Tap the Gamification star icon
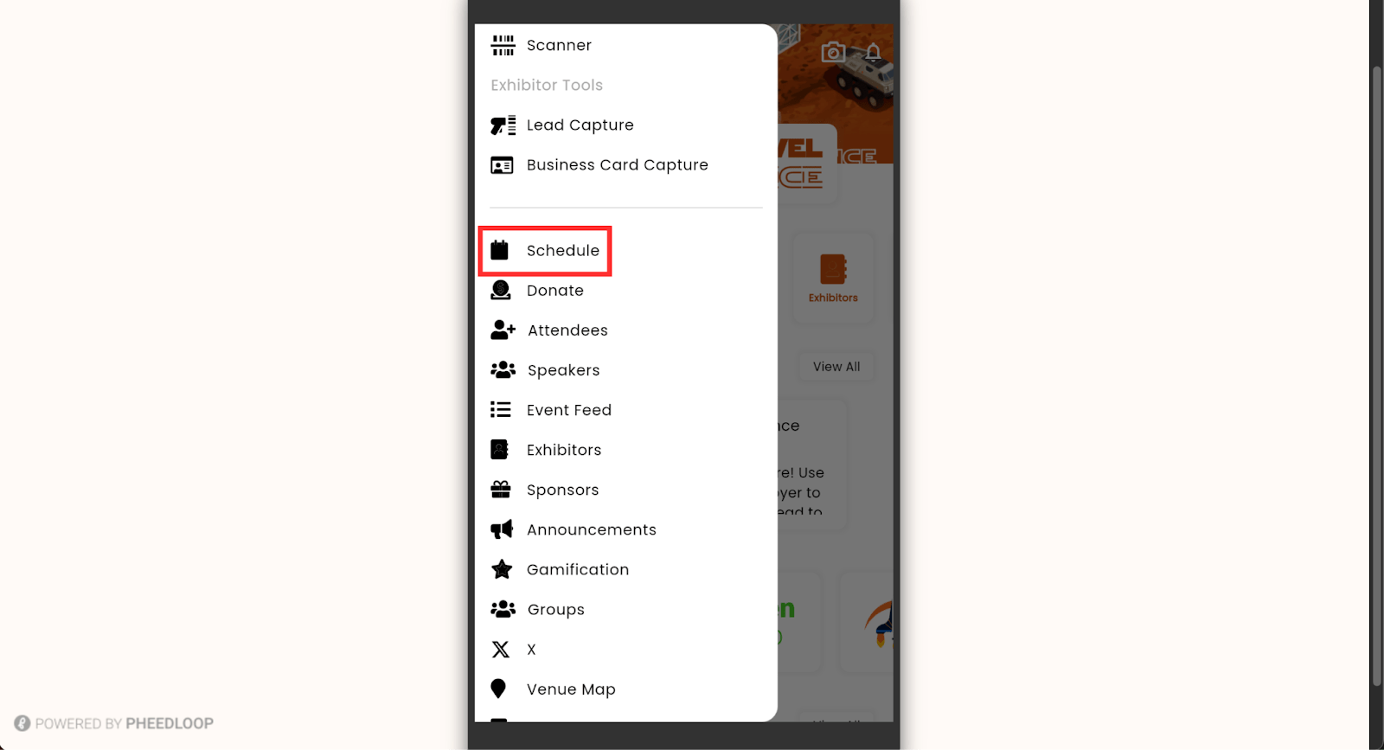Image resolution: width=1384 pixels, height=750 pixels. (x=502, y=569)
